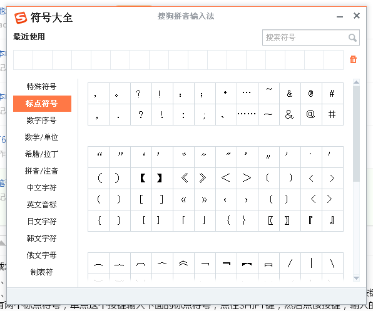Open the 数学/单位 category

[42, 137]
